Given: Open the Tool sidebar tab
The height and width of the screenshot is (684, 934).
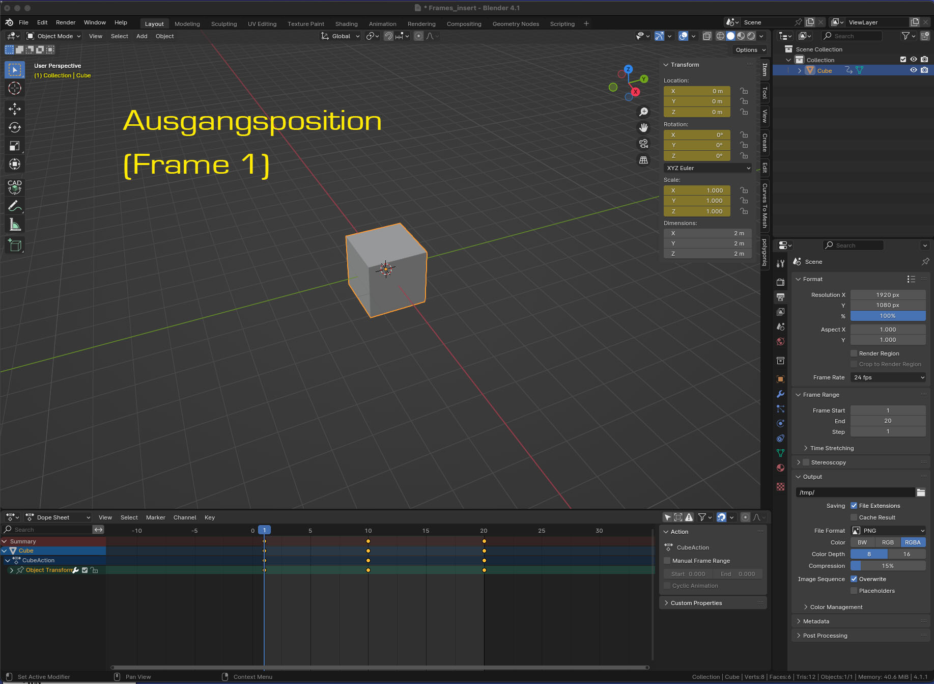Looking at the screenshot, I should [x=765, y=93].
